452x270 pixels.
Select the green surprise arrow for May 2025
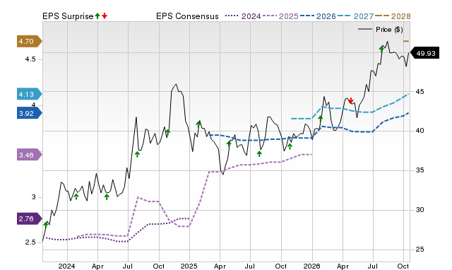[x=229, y=143]
